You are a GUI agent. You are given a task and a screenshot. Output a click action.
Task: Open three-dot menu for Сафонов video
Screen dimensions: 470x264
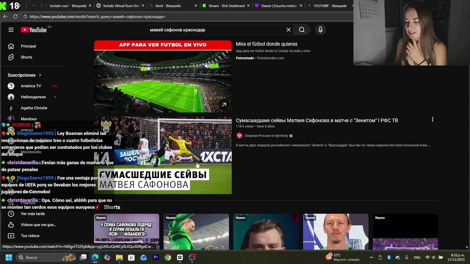[x=433, y=120]
